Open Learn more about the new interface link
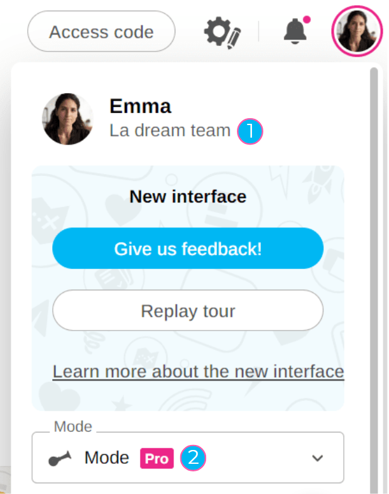389x494 pixels. tap(198, 371)
